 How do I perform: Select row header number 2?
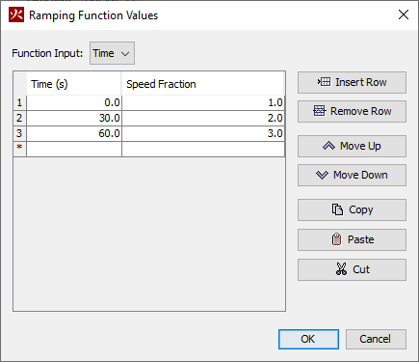click(x=19, y=118)
